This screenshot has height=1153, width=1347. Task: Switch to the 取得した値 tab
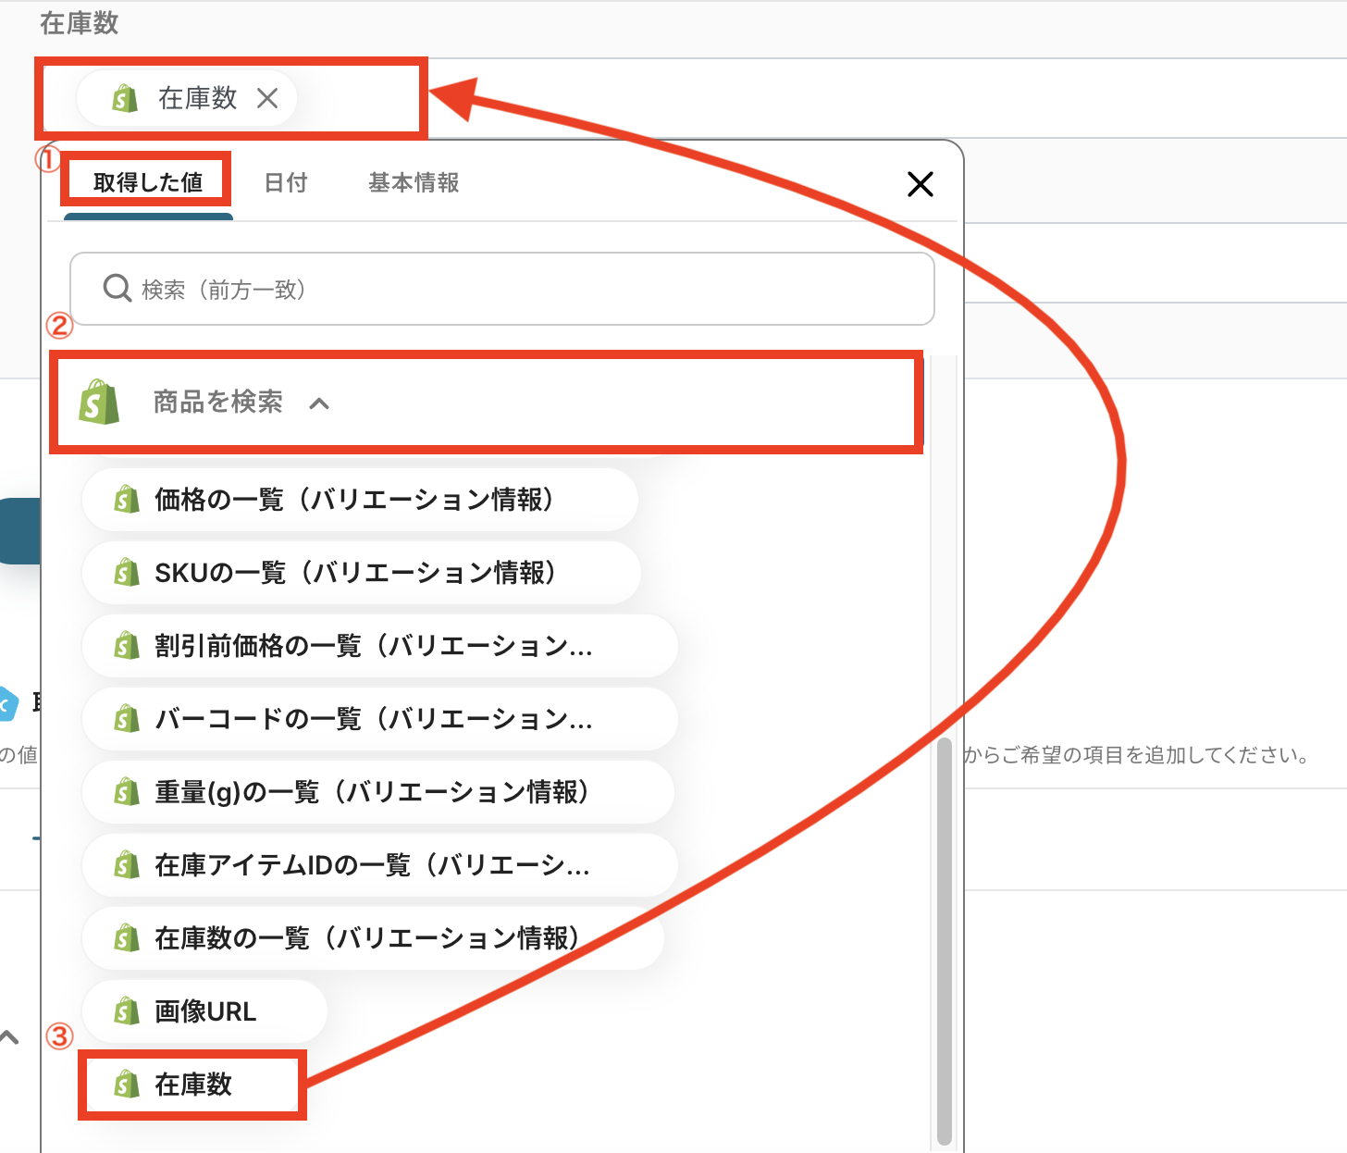tap(147, 182)
